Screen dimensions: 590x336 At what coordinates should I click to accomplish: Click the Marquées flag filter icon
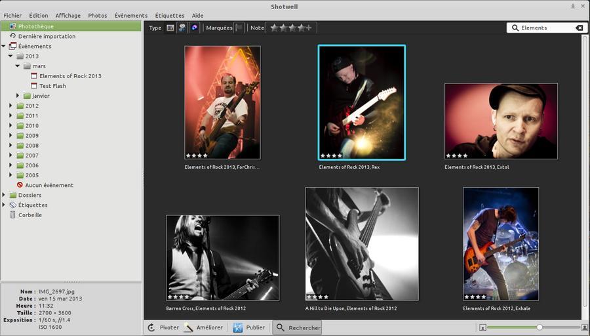tap(239, 28)
